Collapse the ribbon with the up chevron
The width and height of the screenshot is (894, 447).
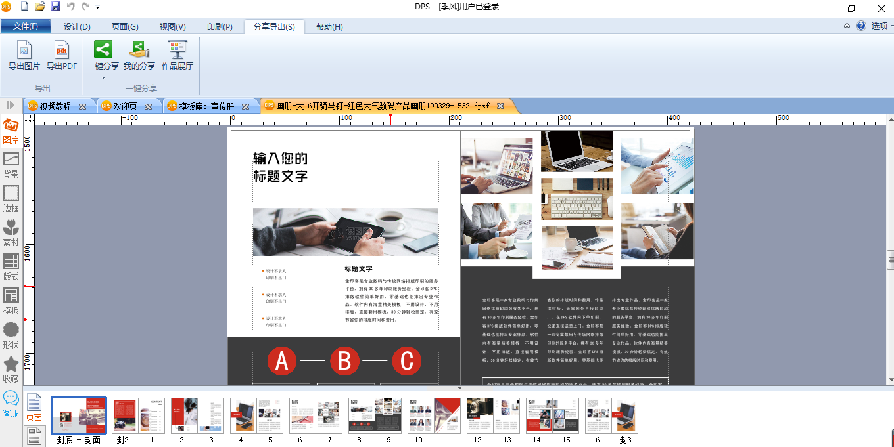847,26
